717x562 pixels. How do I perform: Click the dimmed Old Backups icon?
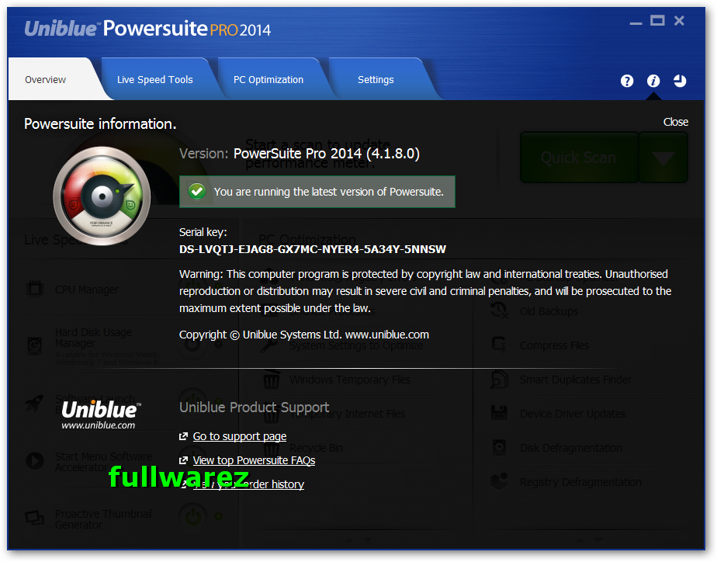499,311
